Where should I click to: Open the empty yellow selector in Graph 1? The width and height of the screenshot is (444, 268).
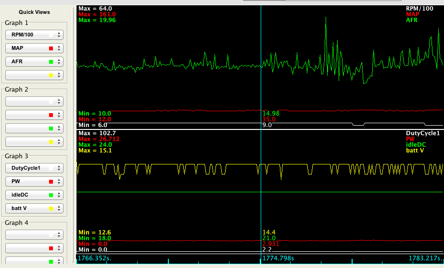pos(34,75)
